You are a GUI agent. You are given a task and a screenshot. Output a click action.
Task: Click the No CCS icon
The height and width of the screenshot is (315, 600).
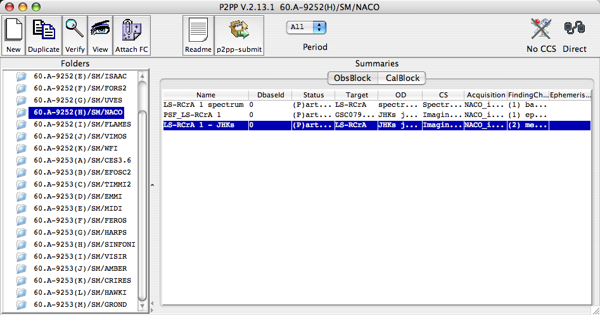click(x=541, y=28)
